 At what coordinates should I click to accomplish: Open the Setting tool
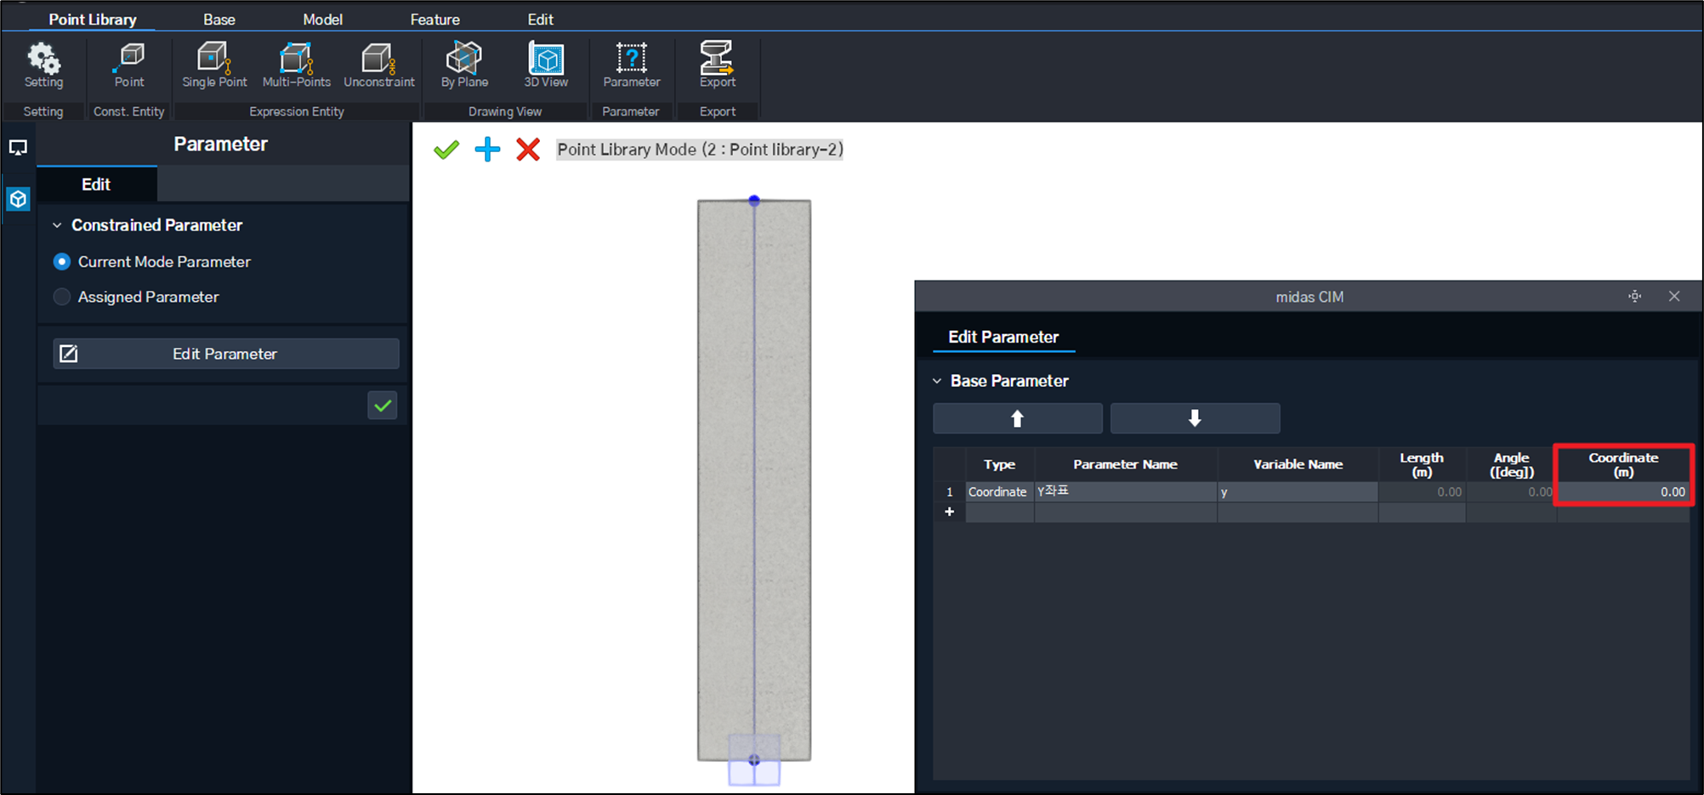43,64
